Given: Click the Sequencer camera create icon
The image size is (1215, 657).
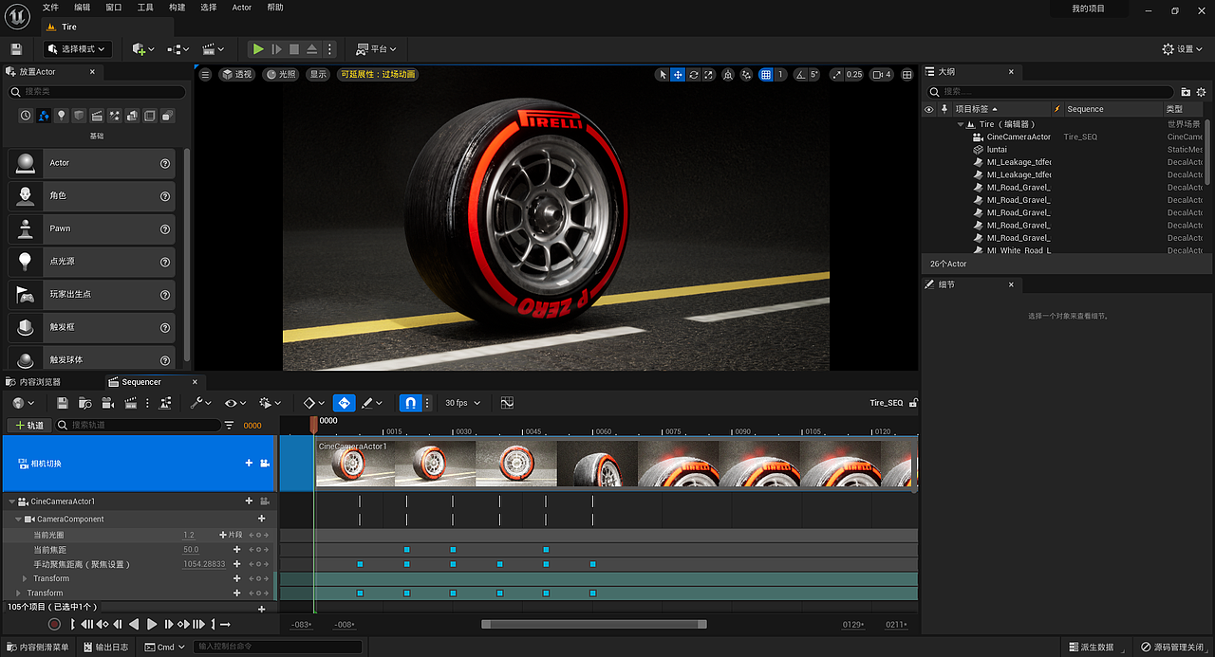Looking at the screenshot, I should pyautogui.click(x=107, y=403).
